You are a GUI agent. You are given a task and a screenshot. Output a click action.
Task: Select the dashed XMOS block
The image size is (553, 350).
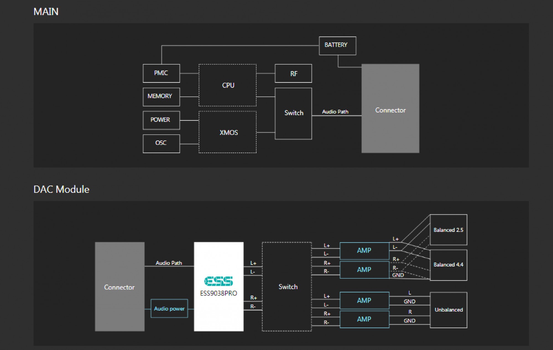click(x=228, y=132)
